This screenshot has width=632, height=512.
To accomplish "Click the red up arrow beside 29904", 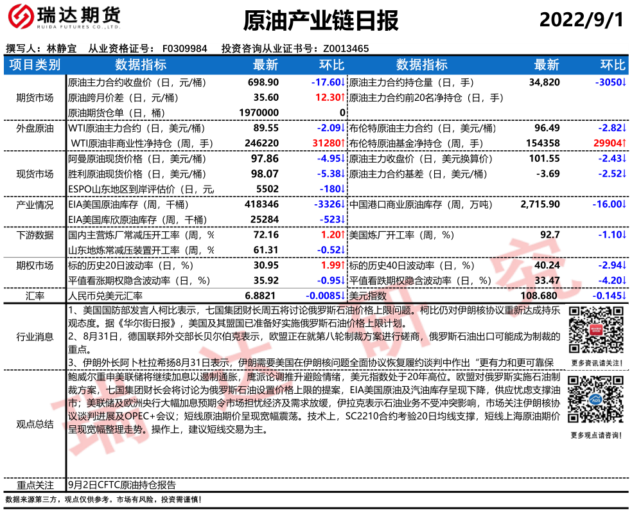I will (624, 143).
